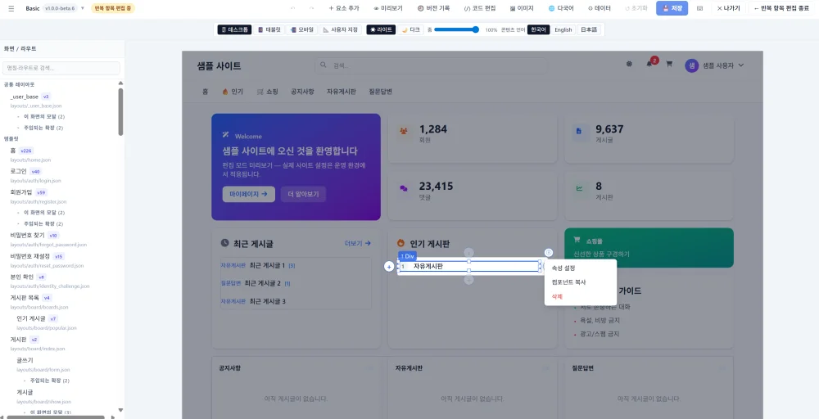
Task: Click 더보기 link in 최근 게시글
Action: point(358,243)
